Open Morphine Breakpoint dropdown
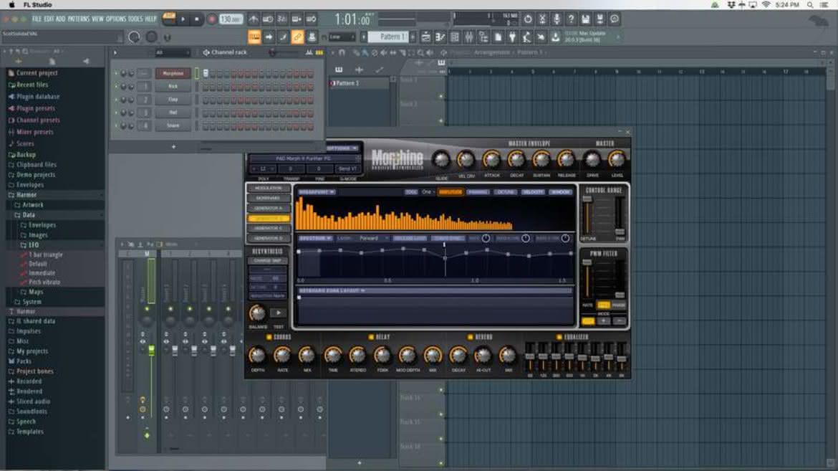Viewport: 838px width, 471px height. (x=317, y=192)
